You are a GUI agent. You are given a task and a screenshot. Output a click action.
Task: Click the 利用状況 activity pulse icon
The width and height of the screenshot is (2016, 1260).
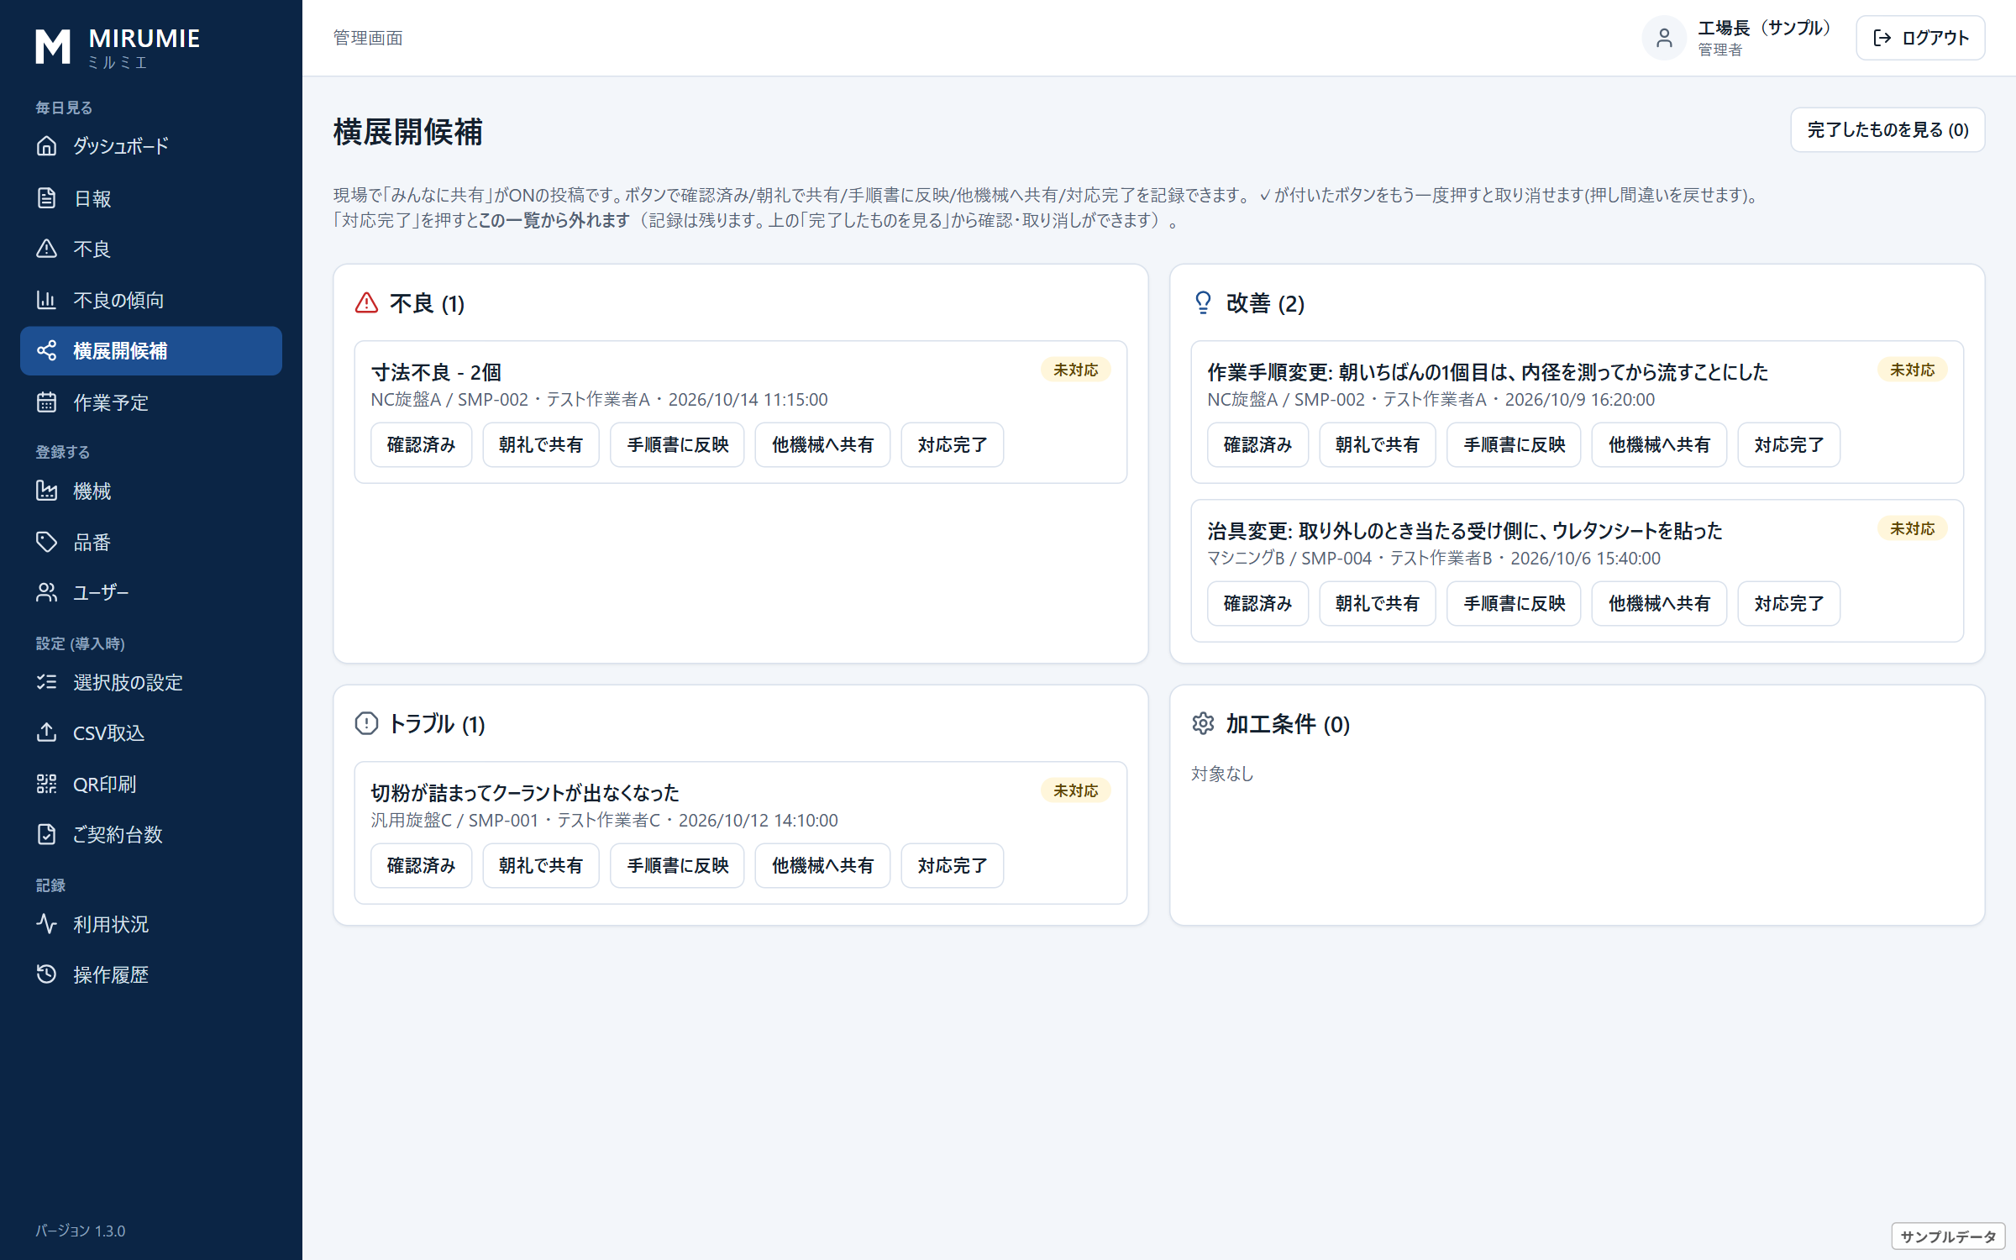tap(47, 924)
